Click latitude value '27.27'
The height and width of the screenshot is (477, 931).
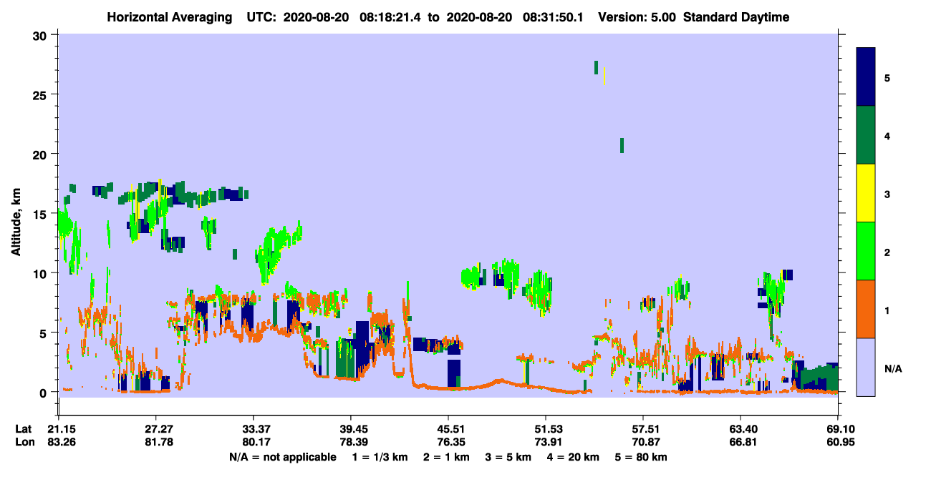(156, 429)
